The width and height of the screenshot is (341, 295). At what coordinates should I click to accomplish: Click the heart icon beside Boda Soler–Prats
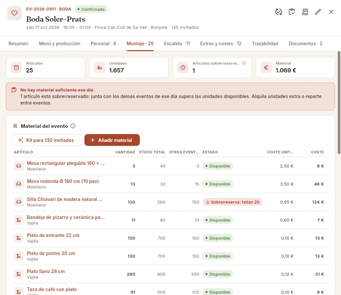tap(14, 13)
